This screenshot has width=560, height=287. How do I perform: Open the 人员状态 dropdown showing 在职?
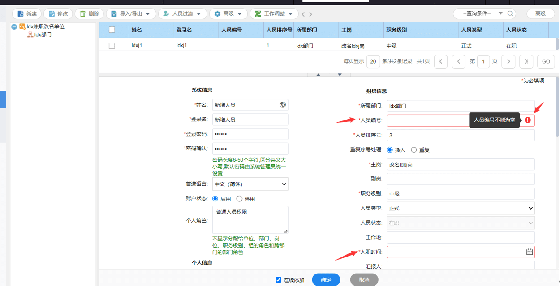461,223
